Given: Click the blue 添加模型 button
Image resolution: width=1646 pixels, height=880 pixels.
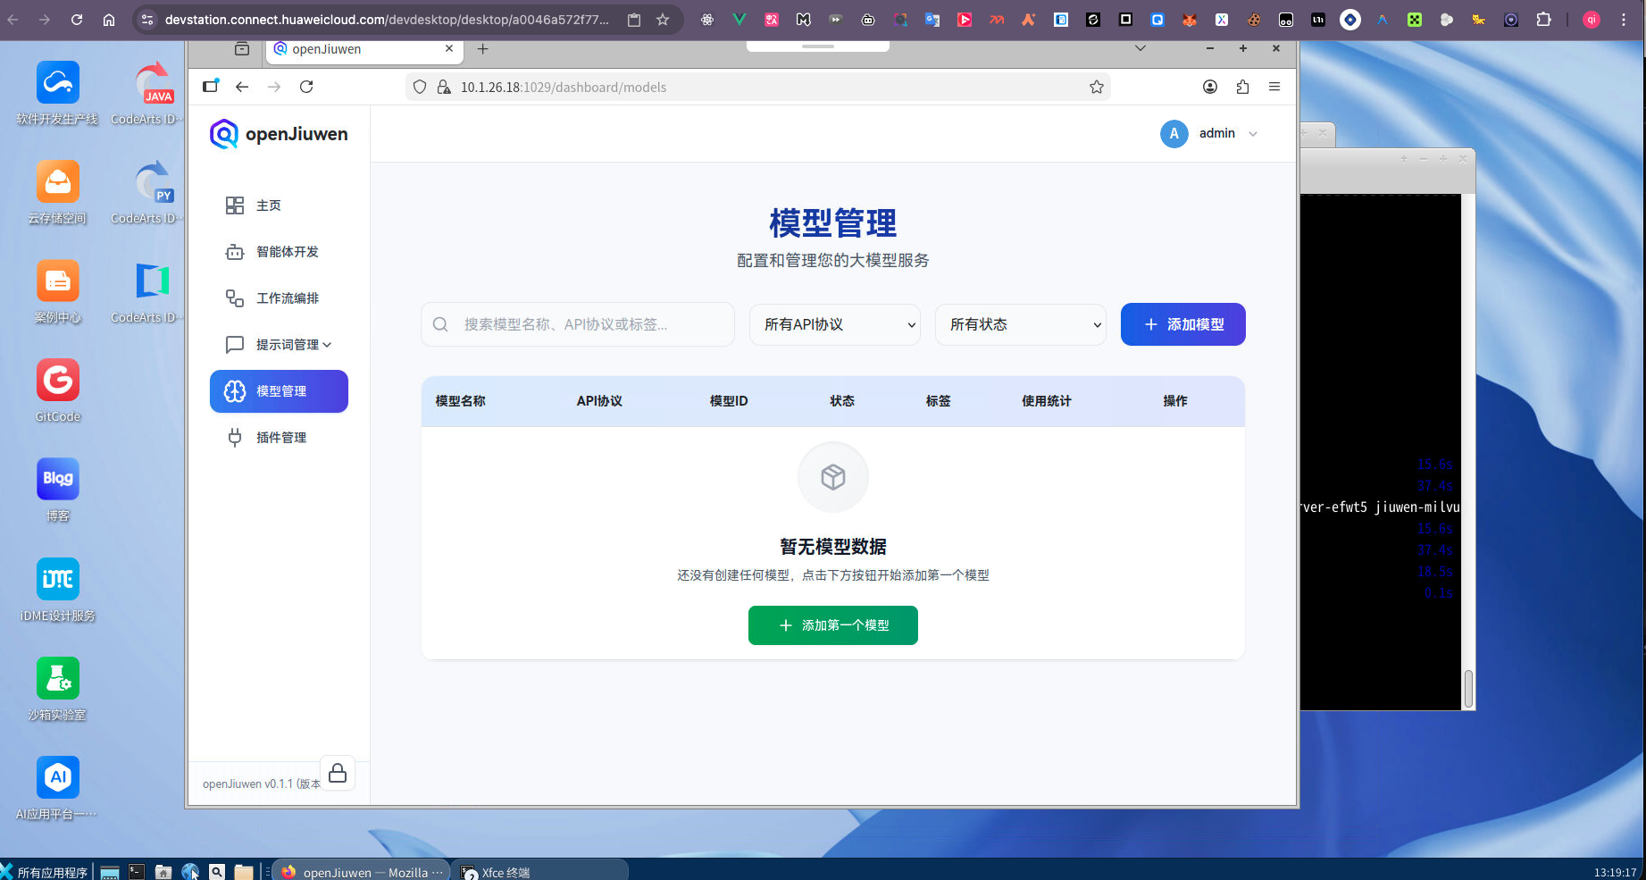Looking at the screenshot, I should (x=1183, y=324).
